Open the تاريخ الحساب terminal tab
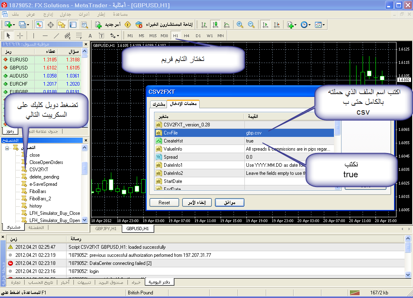 [x=41, y=282]
